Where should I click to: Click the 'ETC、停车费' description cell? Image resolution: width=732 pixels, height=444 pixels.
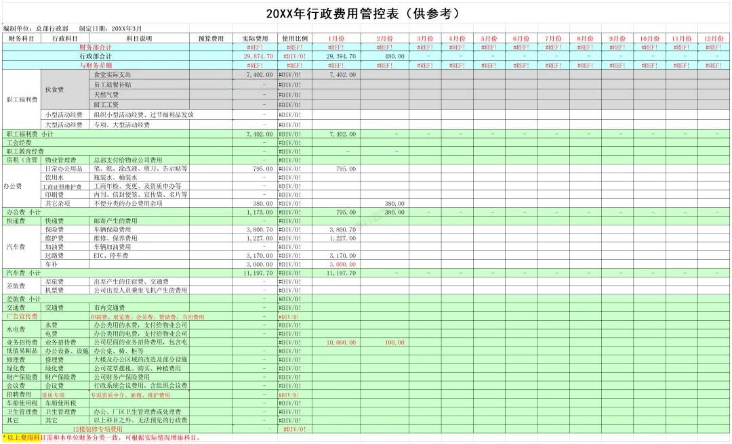point(139,256)
